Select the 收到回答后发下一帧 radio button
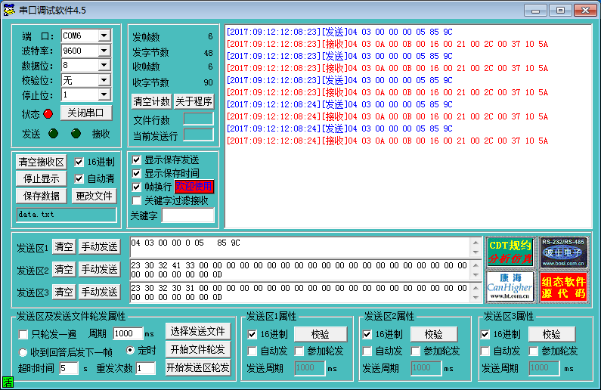This screenshot has width=601, height=390. point(23,351)
